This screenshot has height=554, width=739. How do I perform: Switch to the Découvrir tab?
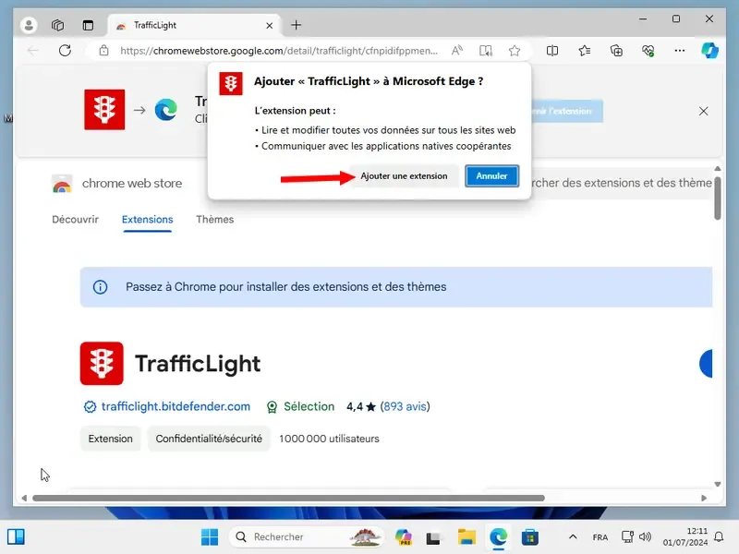76,220
